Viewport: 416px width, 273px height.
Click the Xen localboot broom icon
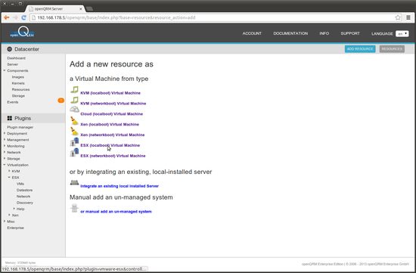point(74,121)
